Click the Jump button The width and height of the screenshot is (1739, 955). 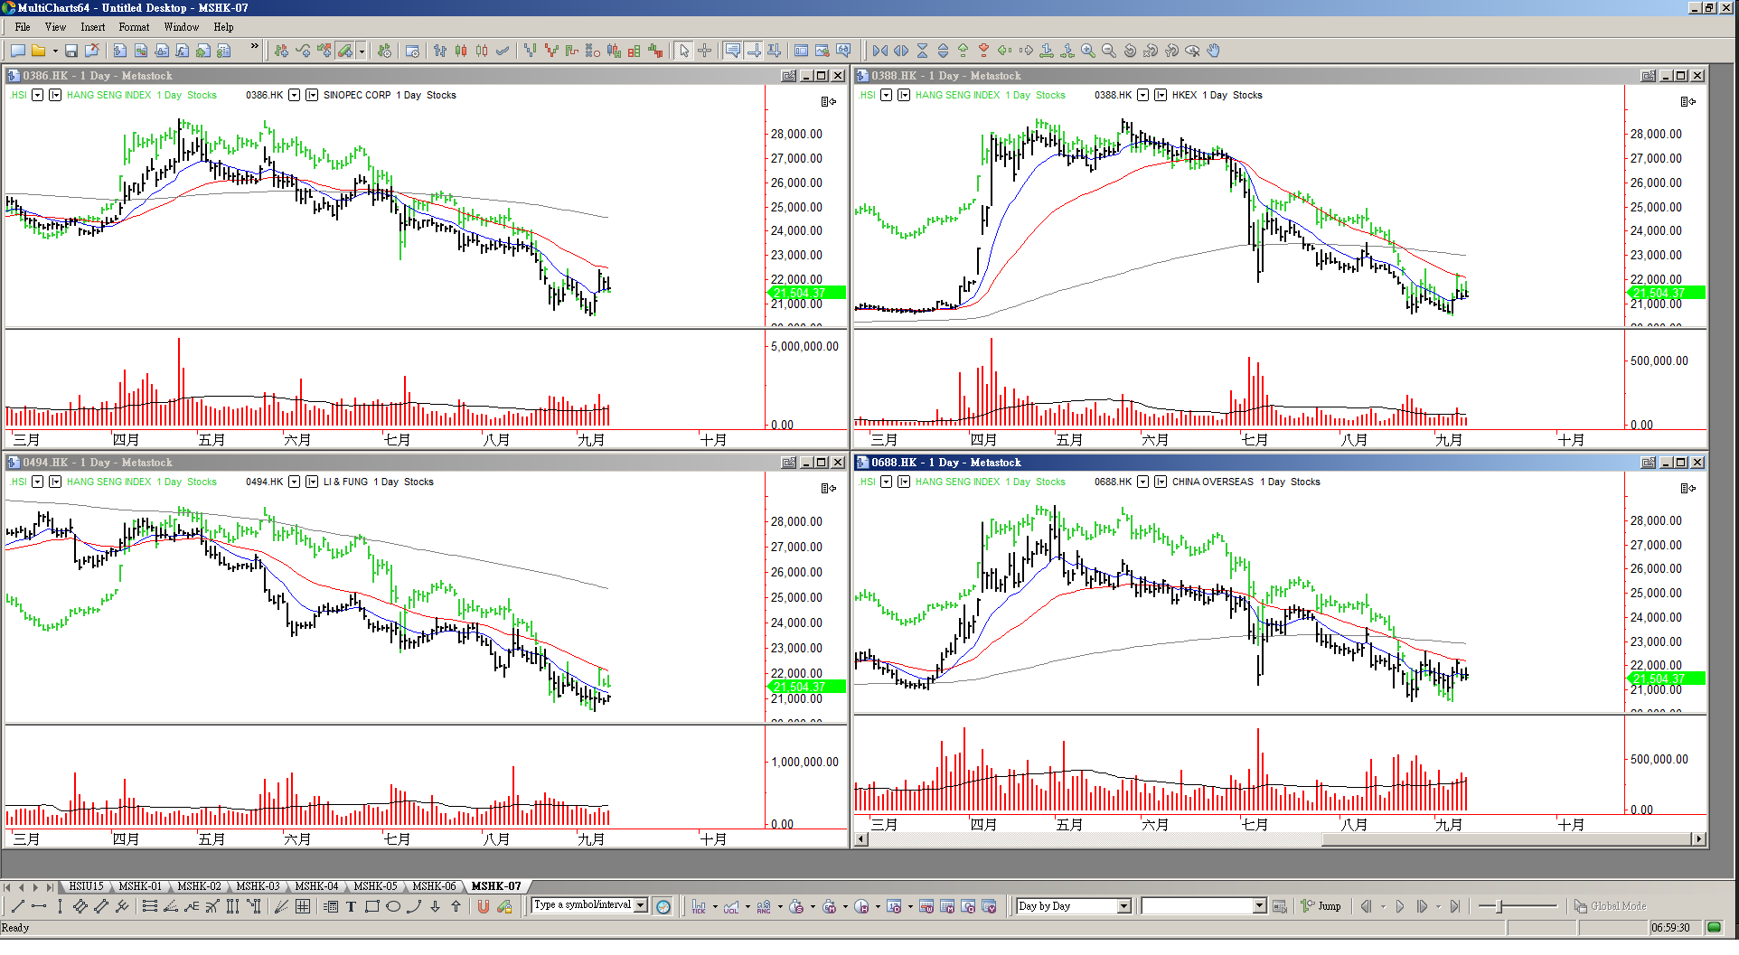point(1321,906)
